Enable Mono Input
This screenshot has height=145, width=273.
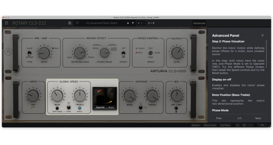(x=210, y=125)
